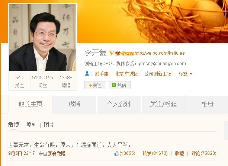Viewport: 228px width, 166px height.
Task: Expand the 标签 tags dropdown arrow
Action: tap(191, 74)
